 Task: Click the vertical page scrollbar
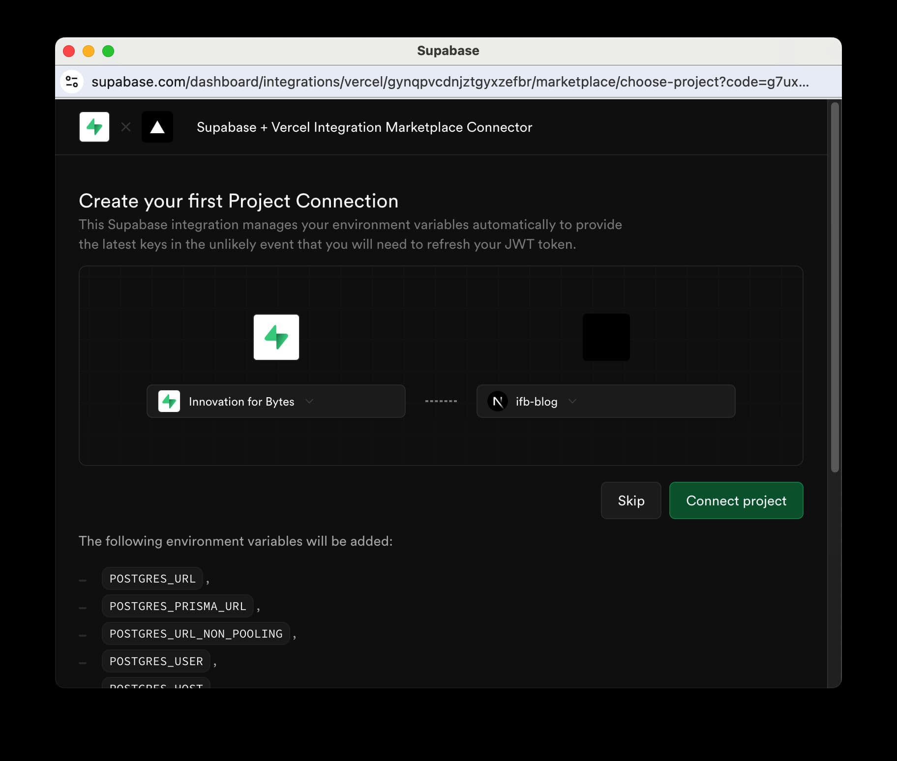[x=835, y=287]
